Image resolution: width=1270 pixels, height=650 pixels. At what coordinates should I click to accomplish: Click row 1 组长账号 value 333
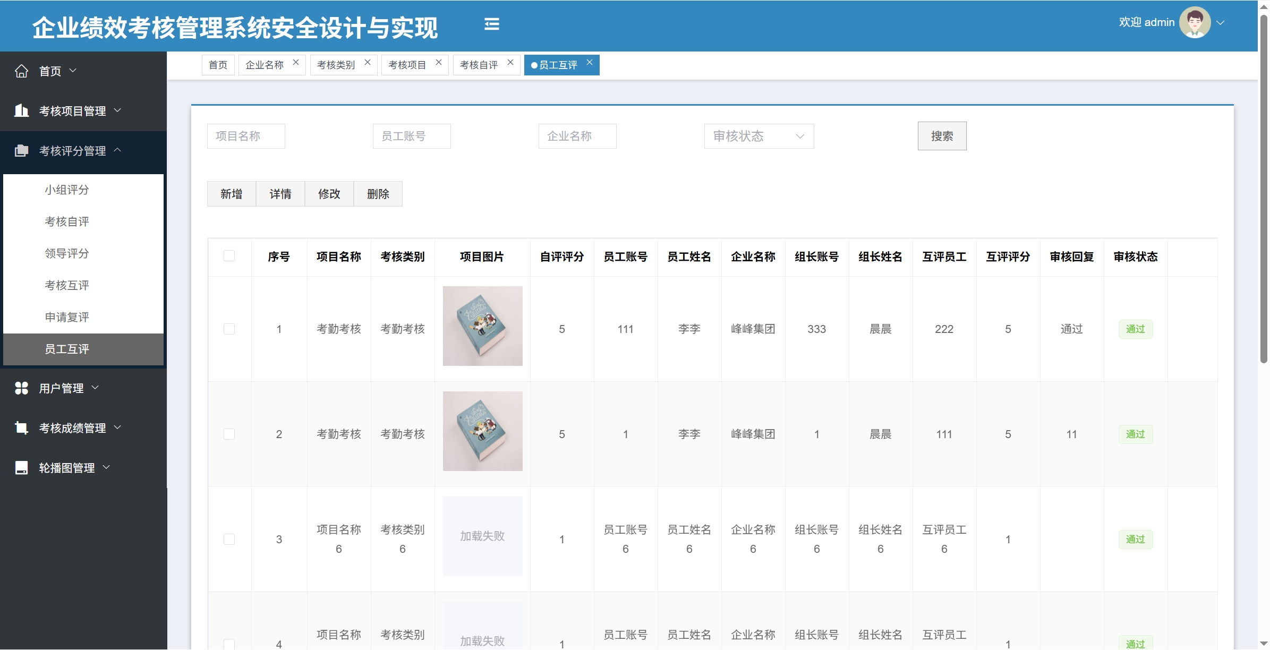pyautogui.click(x=817, y=329)
